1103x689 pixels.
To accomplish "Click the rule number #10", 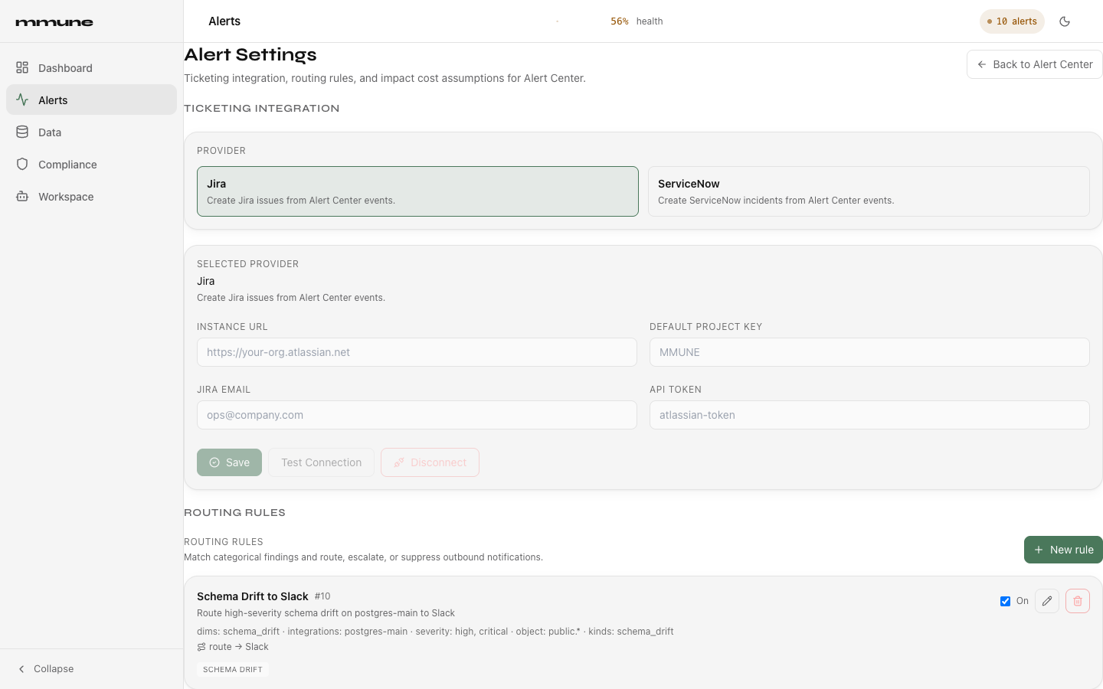I will pos(322,596).
